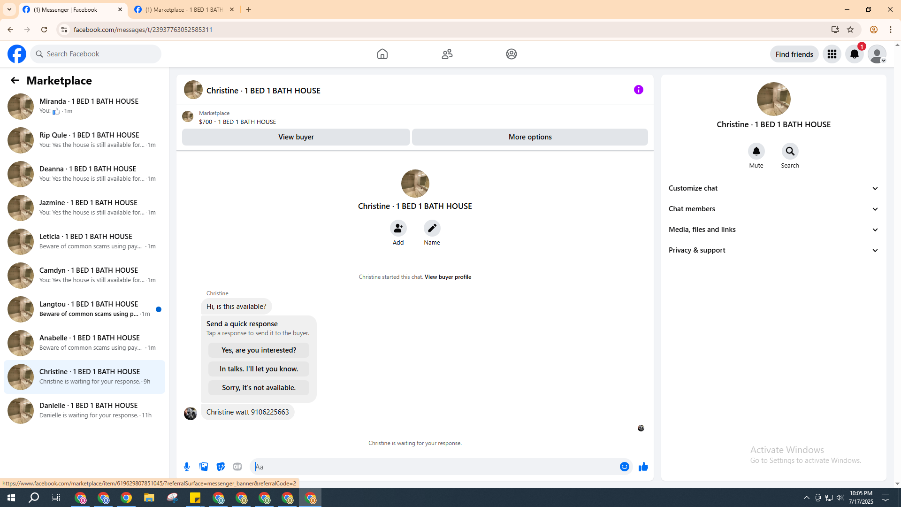The width and height of the screenshot is (901, 507).
Task: Open unread Langtou conversation
Action: [x=84, y=309]
